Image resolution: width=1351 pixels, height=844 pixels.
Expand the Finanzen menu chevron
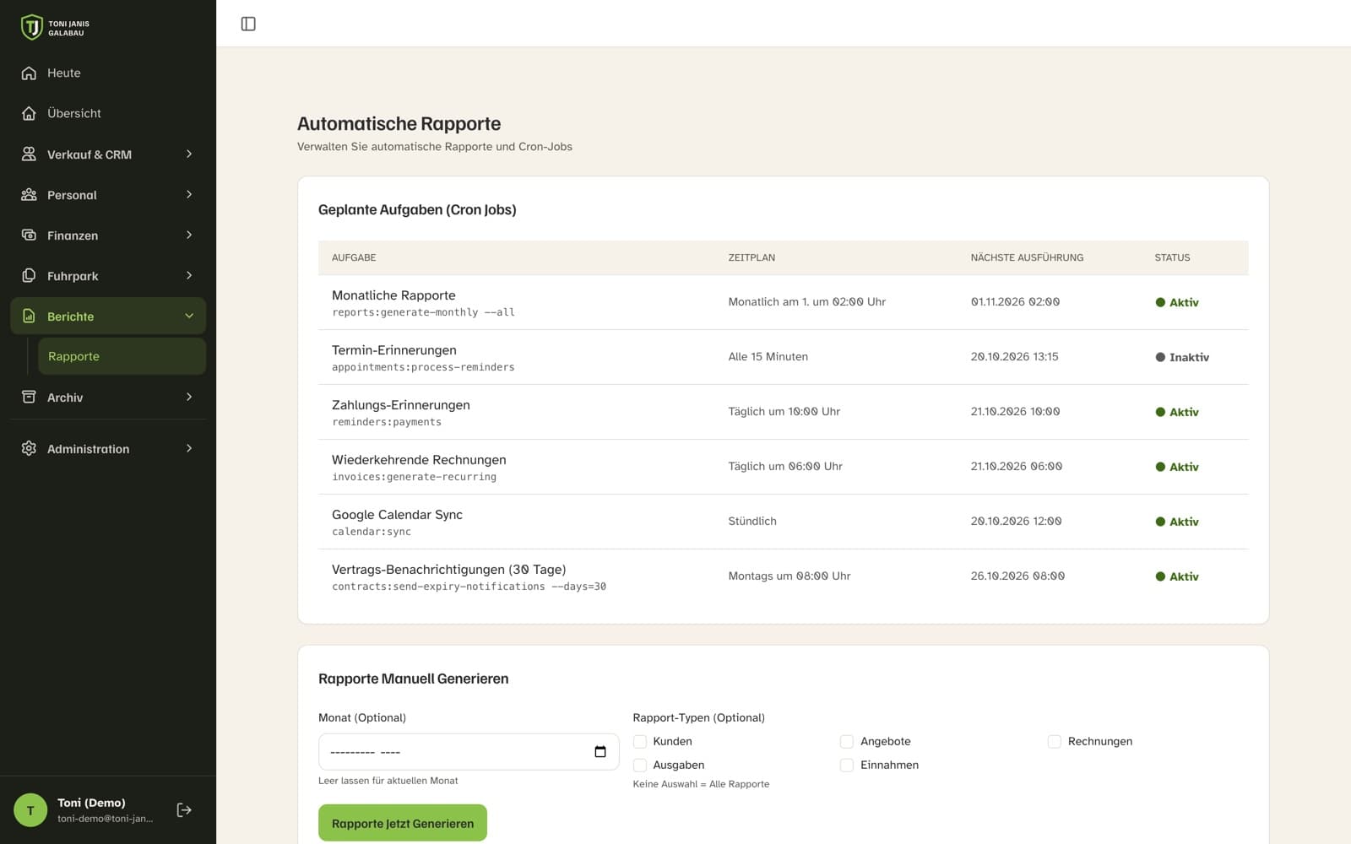click(189, 235)
